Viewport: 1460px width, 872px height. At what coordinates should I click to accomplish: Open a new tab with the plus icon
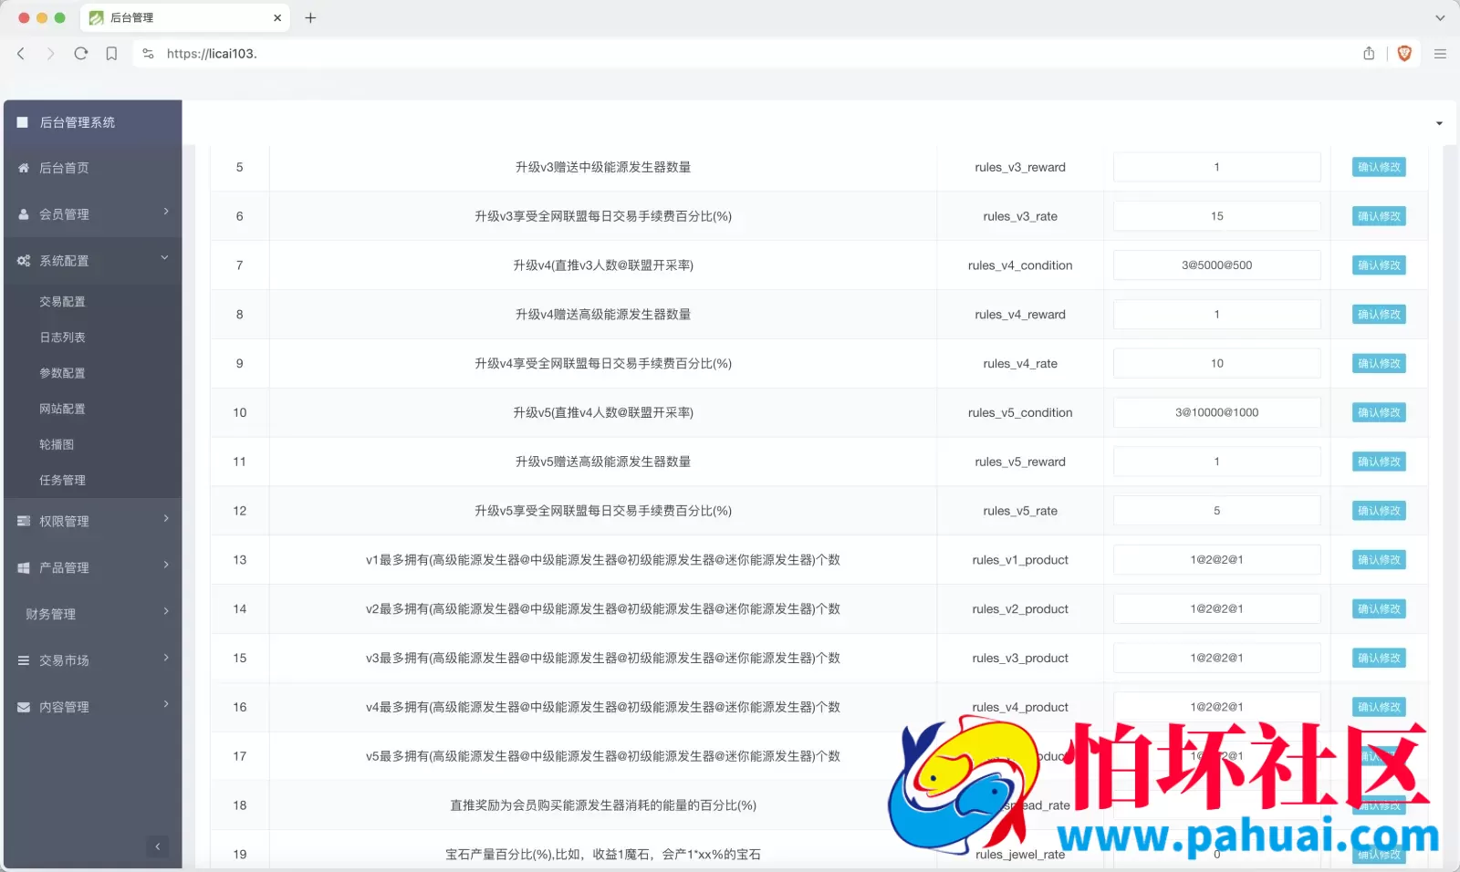point(310,17)
